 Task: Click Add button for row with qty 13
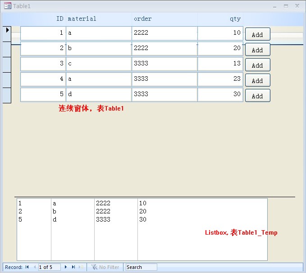[x=257, y=65]
